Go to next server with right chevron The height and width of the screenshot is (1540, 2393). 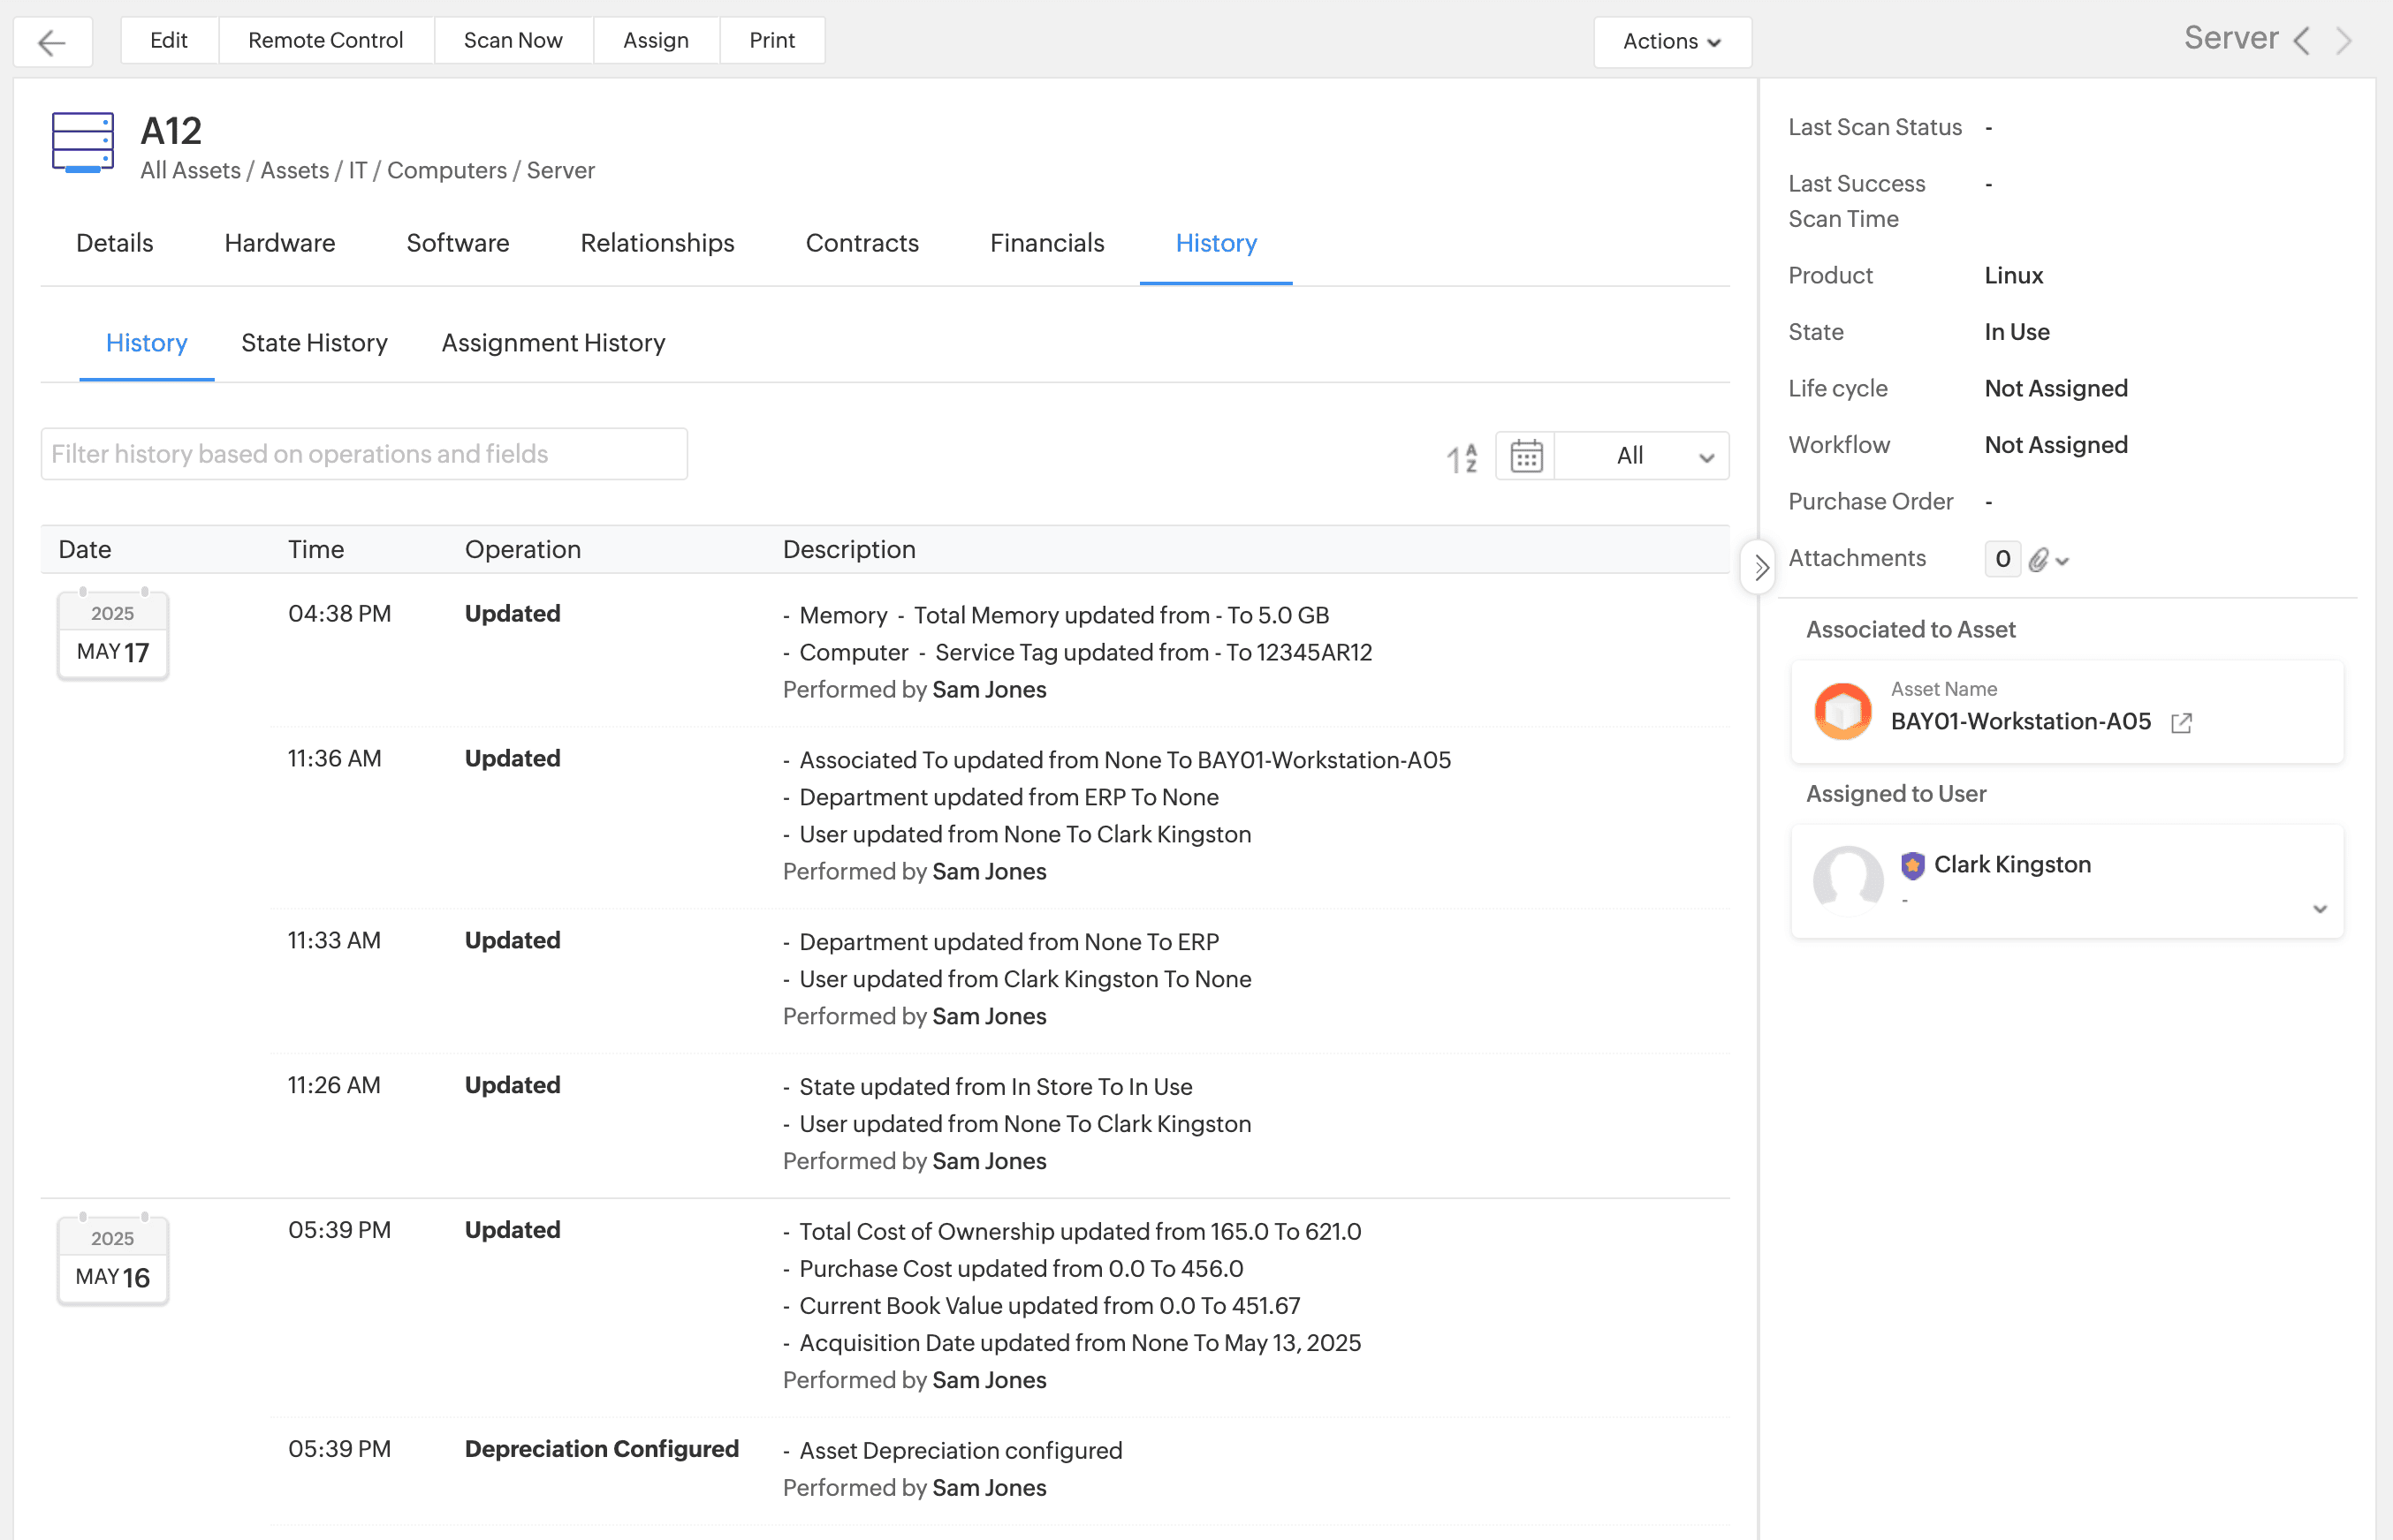click(2343, 41)
